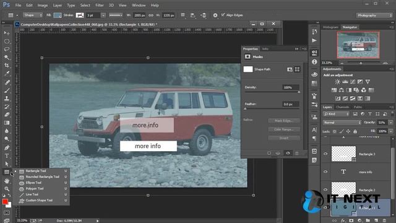Hide the Rectangle 2 layer
This screenshot has height=223, width=396.
325,190
